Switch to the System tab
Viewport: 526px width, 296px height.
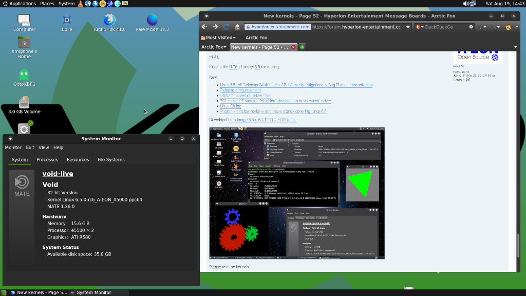pyautogui.click(x=20, y=160)
